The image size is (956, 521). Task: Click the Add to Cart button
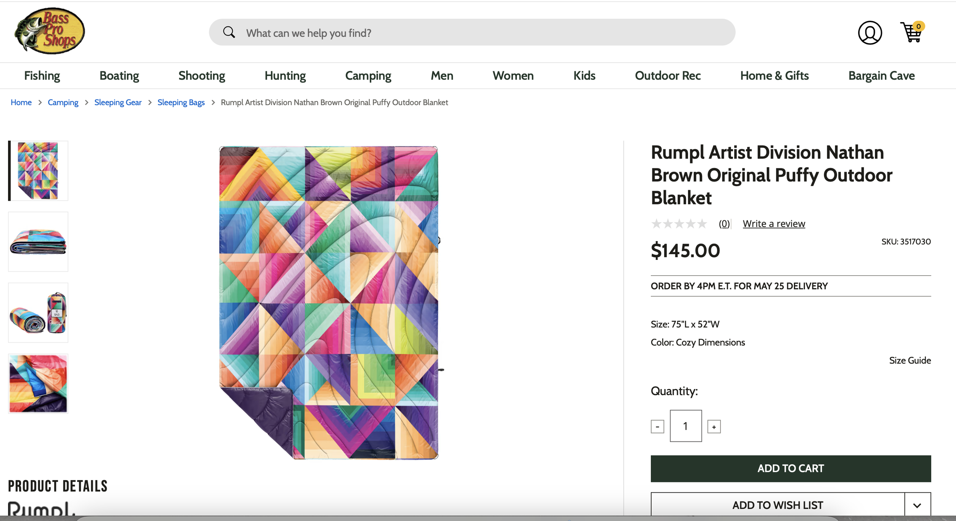point(790,468)
